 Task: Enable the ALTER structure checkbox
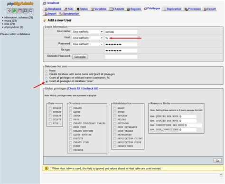pos(71,112)
